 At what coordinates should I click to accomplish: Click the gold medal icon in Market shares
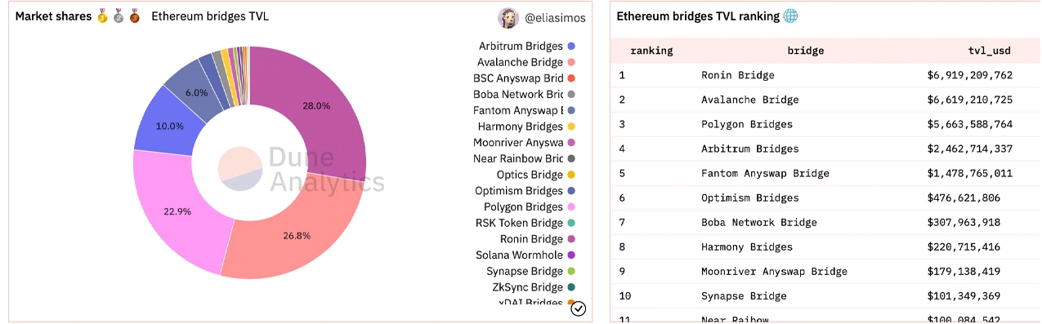click(x=102, y=16)
